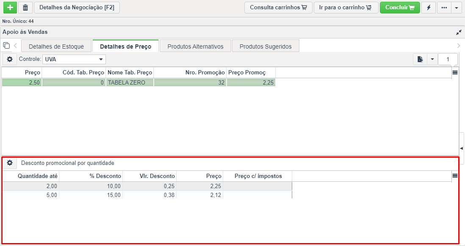Open the settings gear next to Controle
Image resolution: width=465 pixels, height=246 pixels.
[10, 59]
